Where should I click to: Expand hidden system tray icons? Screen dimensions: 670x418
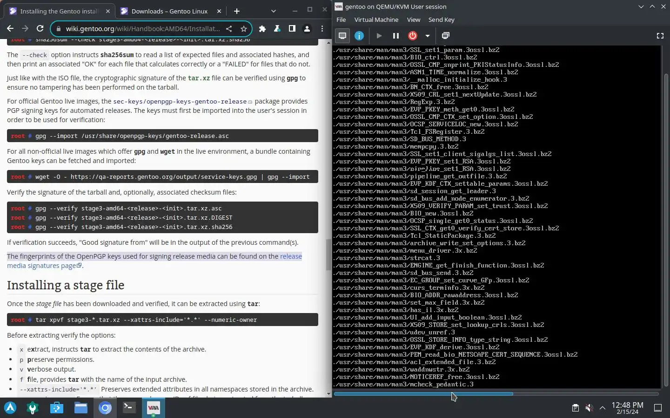603,408
